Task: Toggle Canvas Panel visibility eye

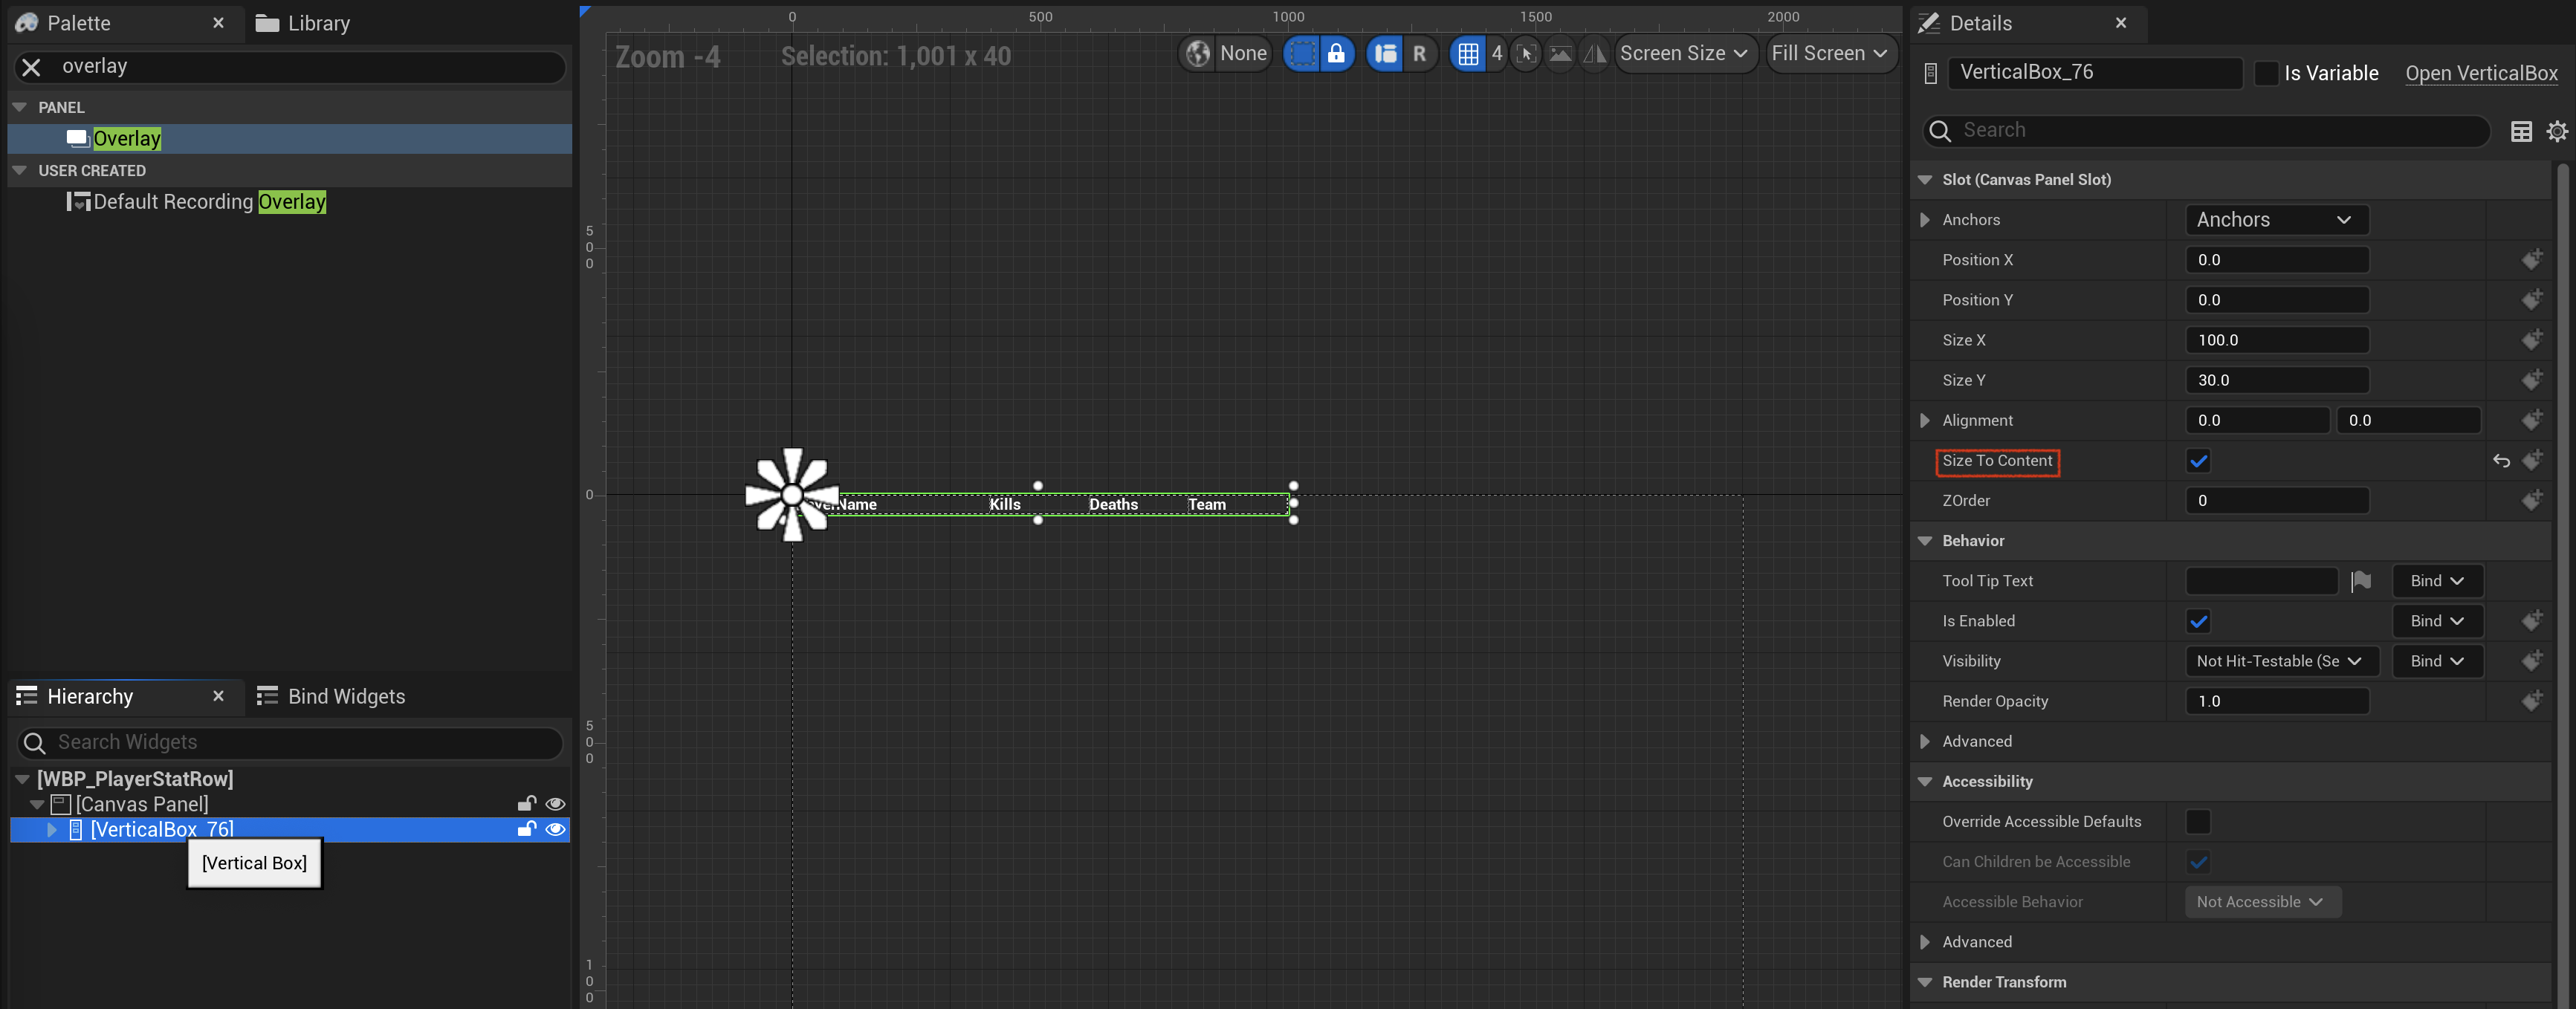Action: pos(555,804)
